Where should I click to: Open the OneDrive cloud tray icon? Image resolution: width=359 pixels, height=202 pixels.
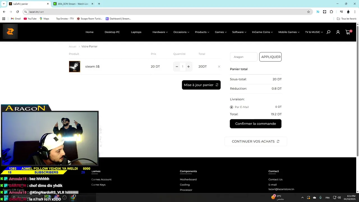coord(314,198)
